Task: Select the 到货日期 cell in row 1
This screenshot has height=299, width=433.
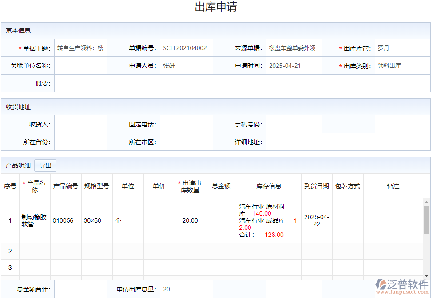Action: [317, 220]
